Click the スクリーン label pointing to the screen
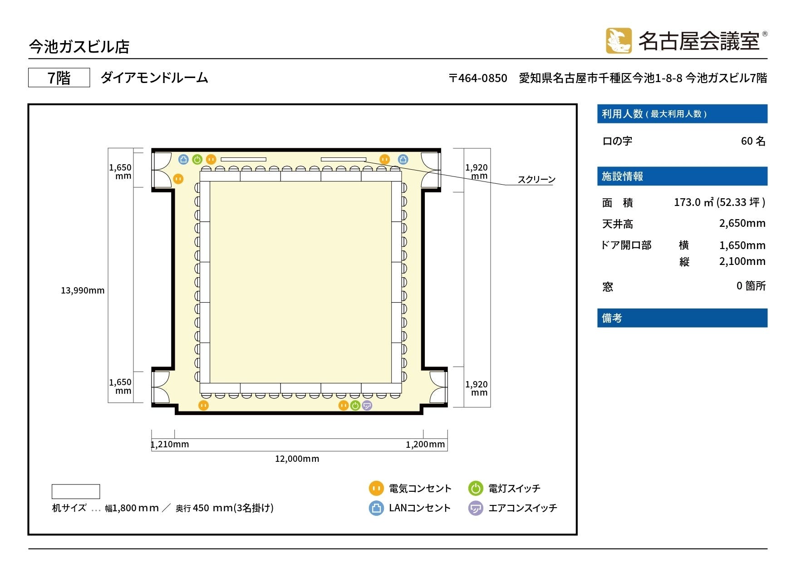 click(537, 179)
